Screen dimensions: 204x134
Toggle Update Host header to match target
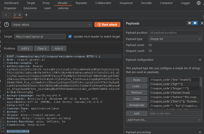70,36
